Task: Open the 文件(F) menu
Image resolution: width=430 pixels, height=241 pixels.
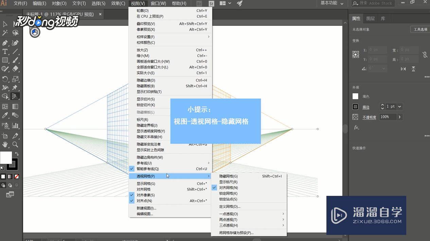Action: click(x=20, y=3)
